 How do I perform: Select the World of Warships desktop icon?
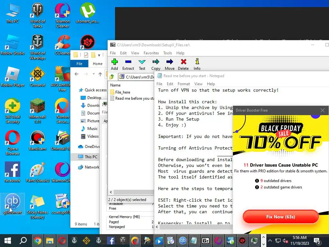(37, 47)
